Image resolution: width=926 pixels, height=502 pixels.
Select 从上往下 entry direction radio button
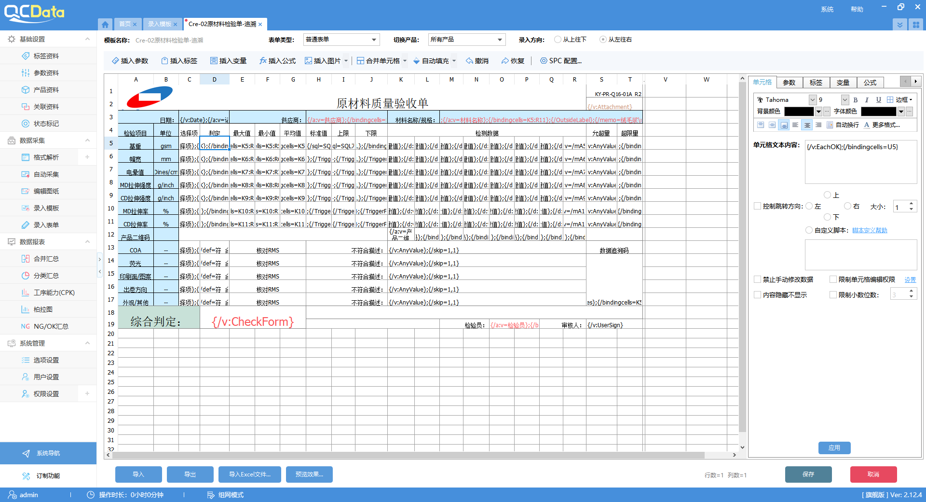[558, 40]
